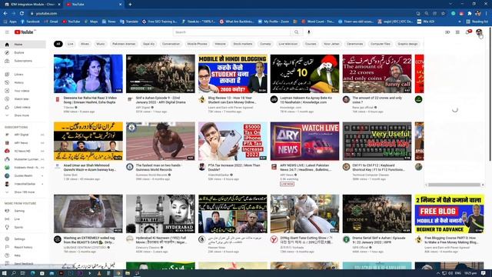Open Sports under More from YouTube
Viewport: 492px width, 277px height.
tap(23, 227)
